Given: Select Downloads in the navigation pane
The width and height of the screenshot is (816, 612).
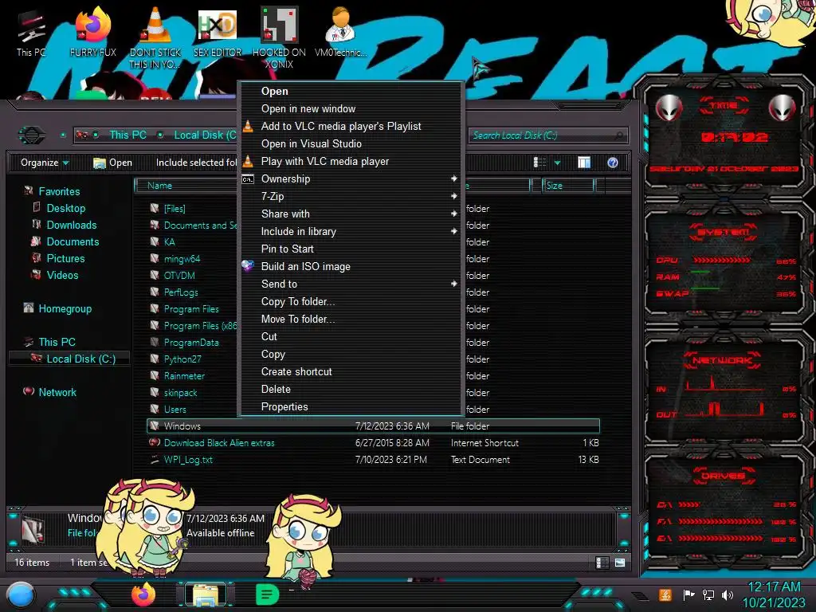Looking at the screenshot, I should [x=71, y=225].
